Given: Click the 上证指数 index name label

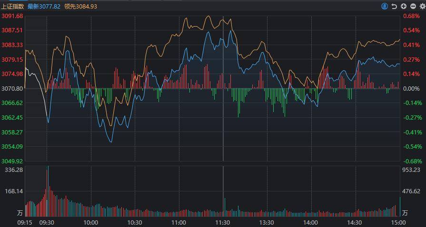Looking at the screenshot, I should point(12,6).
